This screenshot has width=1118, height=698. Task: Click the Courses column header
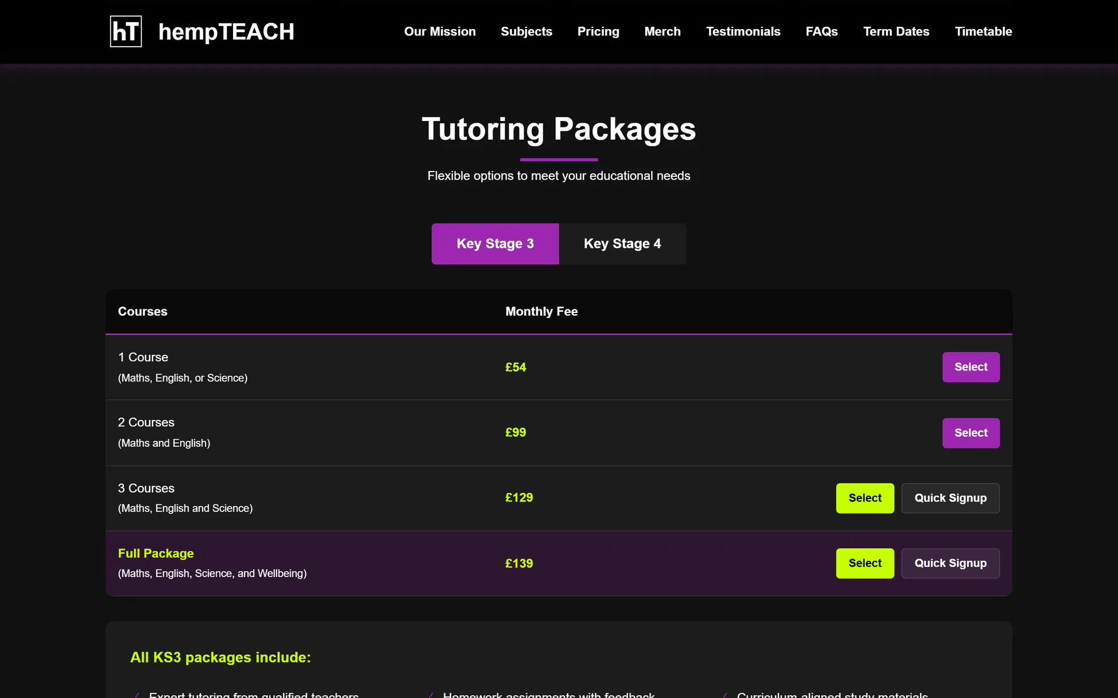(142, 311)
